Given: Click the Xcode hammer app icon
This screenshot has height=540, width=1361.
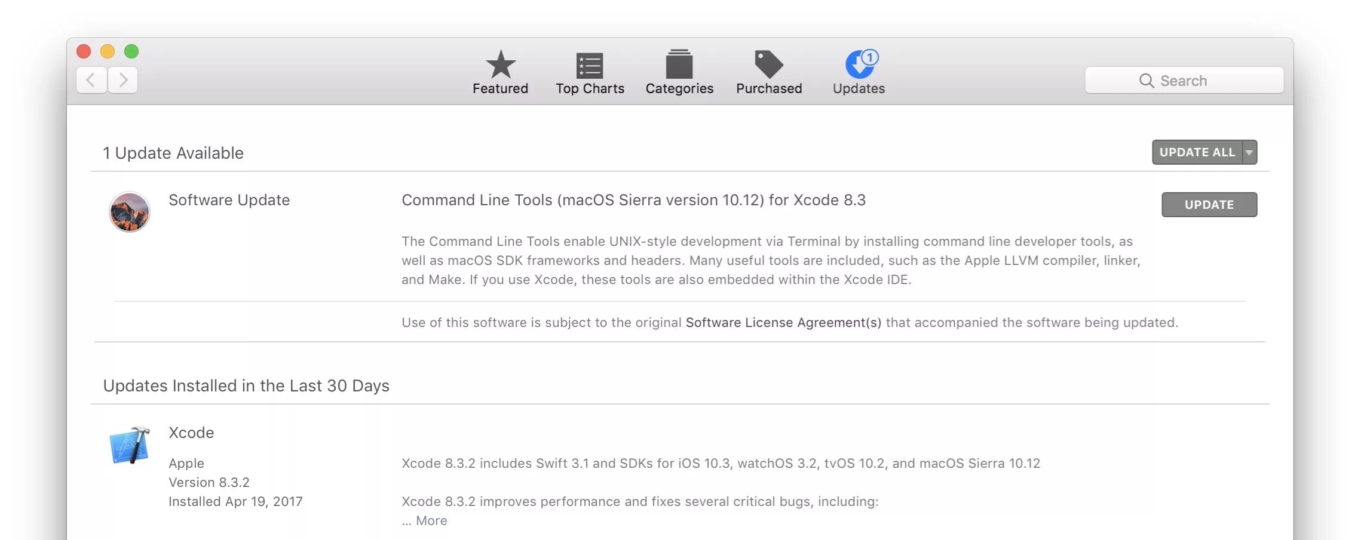Looking at the screenshot, I should click(x=130, y=446).
